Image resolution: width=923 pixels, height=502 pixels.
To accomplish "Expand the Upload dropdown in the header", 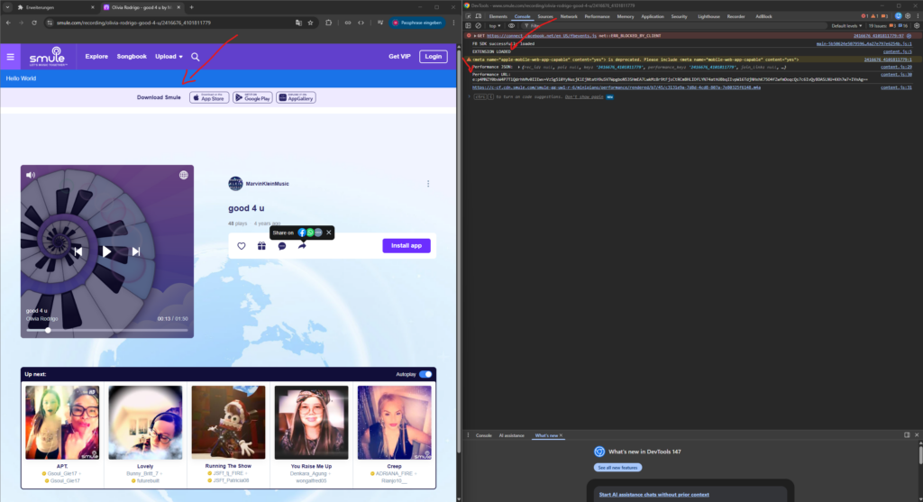I will pos(169,57).
